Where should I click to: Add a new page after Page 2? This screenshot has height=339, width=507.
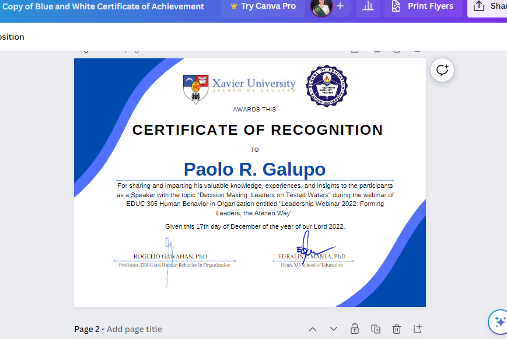[417, 328]
